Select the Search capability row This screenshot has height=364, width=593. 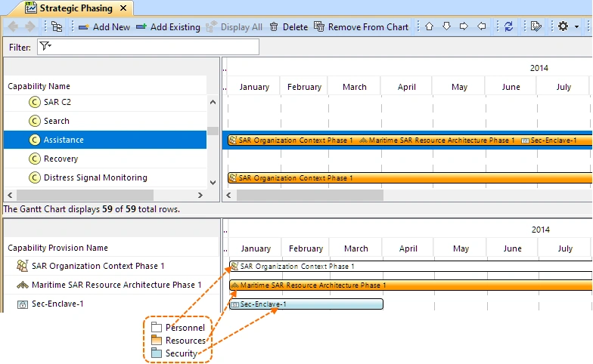[x=105, y=121]
